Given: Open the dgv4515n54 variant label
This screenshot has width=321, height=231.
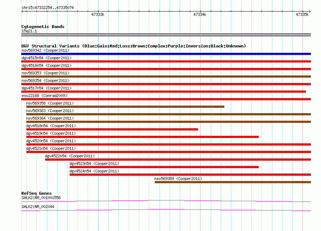Looking at the screenshot, I should click(x=47, y=58).
